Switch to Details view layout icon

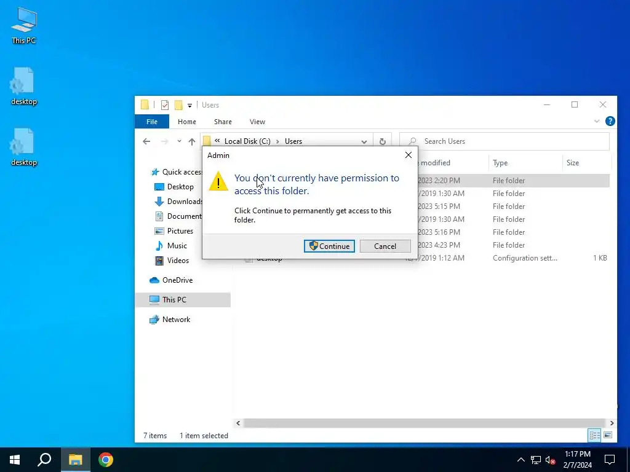(x=595, y=436)
